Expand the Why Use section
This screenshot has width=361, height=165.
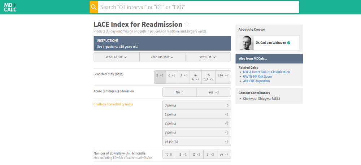pyautogui.click(x=208, y=57)
